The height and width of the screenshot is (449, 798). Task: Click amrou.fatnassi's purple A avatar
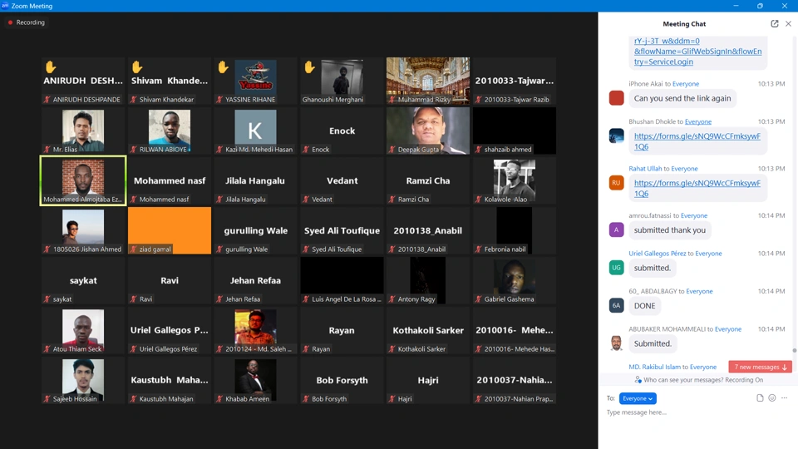click(x=616, y=229)
